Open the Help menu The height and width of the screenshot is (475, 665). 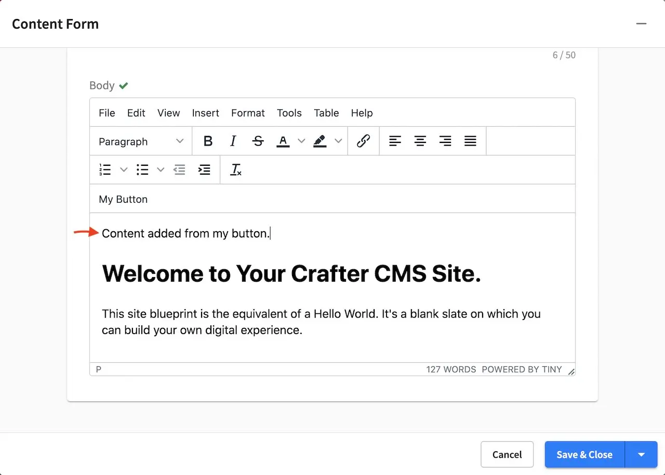362,113
